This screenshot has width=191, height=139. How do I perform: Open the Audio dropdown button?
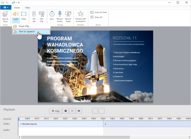coord(16,17)
